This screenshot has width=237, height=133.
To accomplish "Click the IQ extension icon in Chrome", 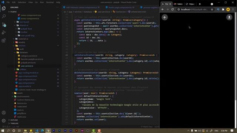I will pyautogui.click(x=218, y=10).
